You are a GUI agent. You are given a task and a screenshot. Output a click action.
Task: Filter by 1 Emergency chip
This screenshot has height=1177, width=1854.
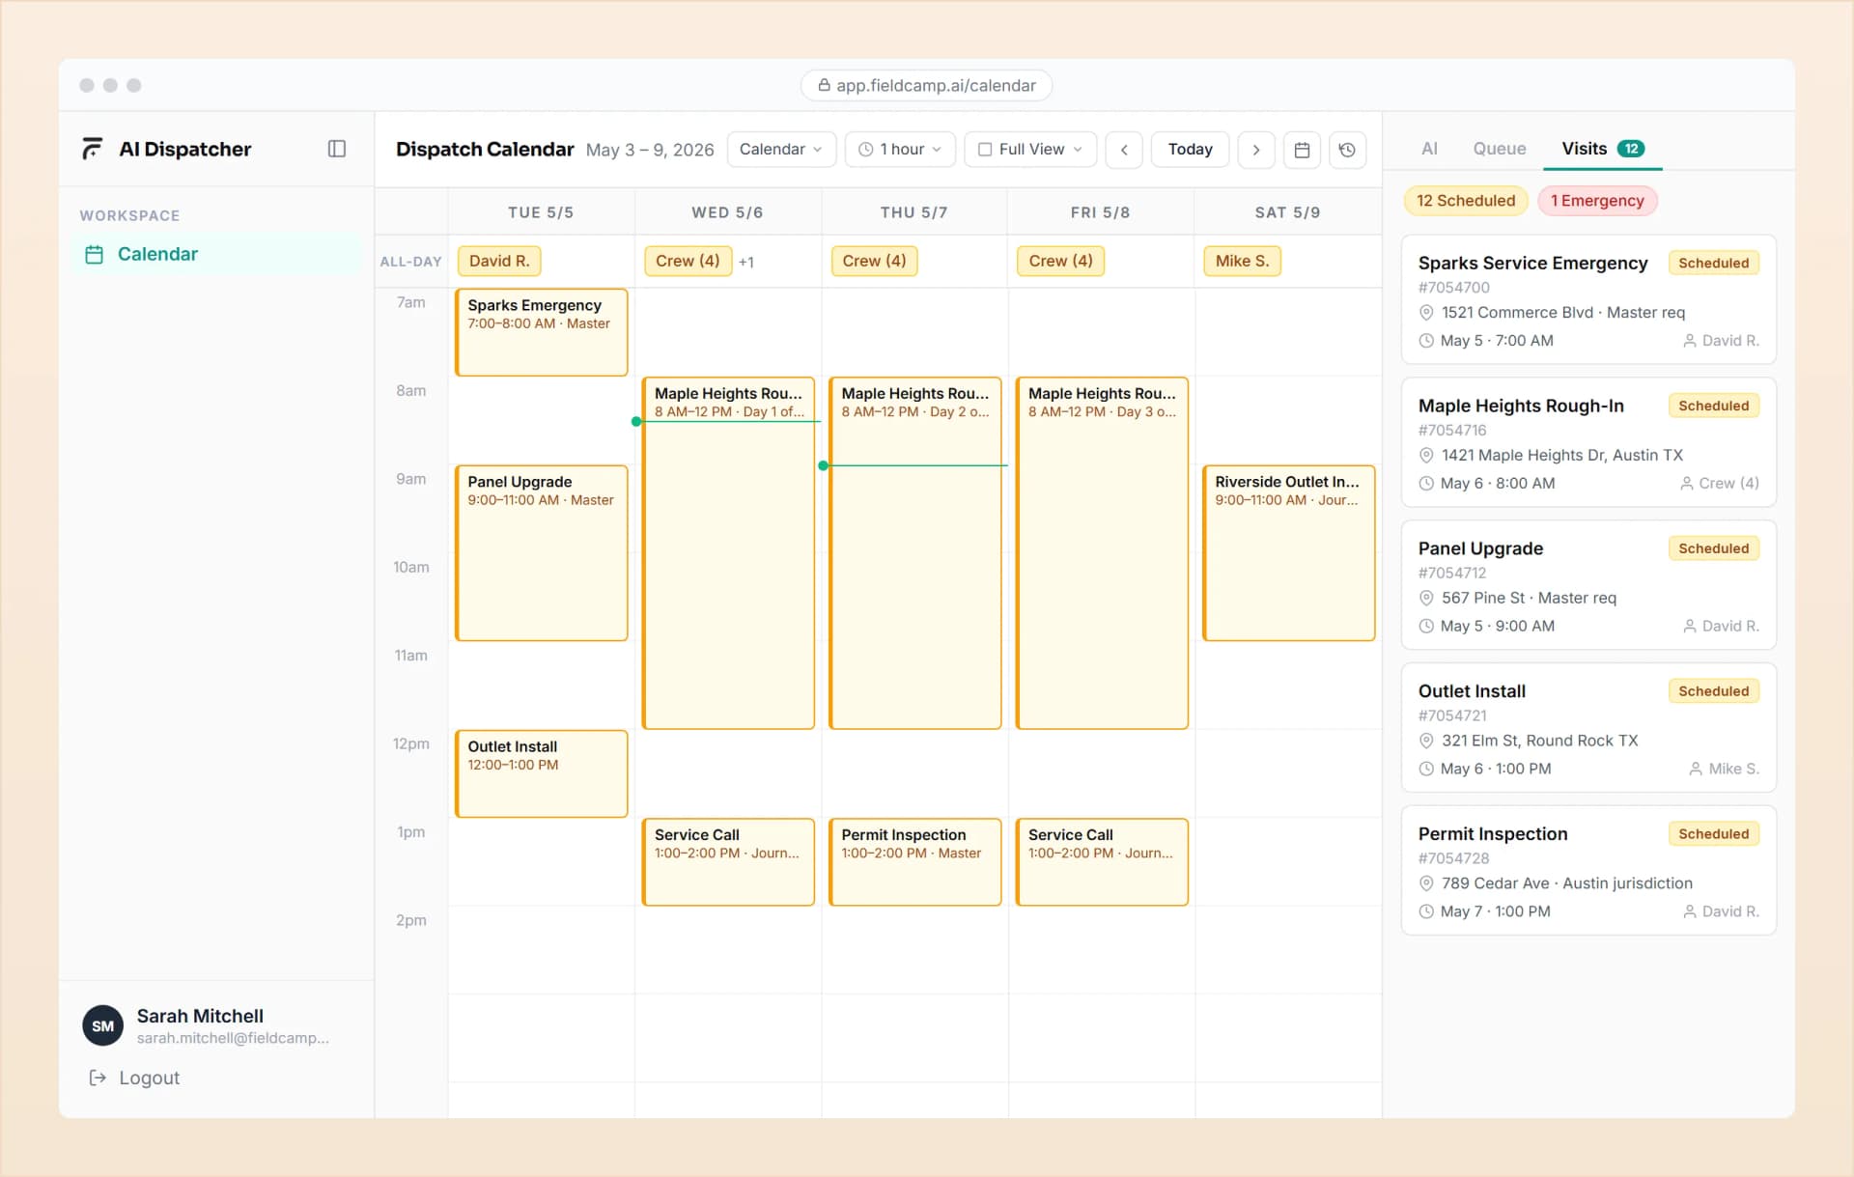(x=1597, y=201)
